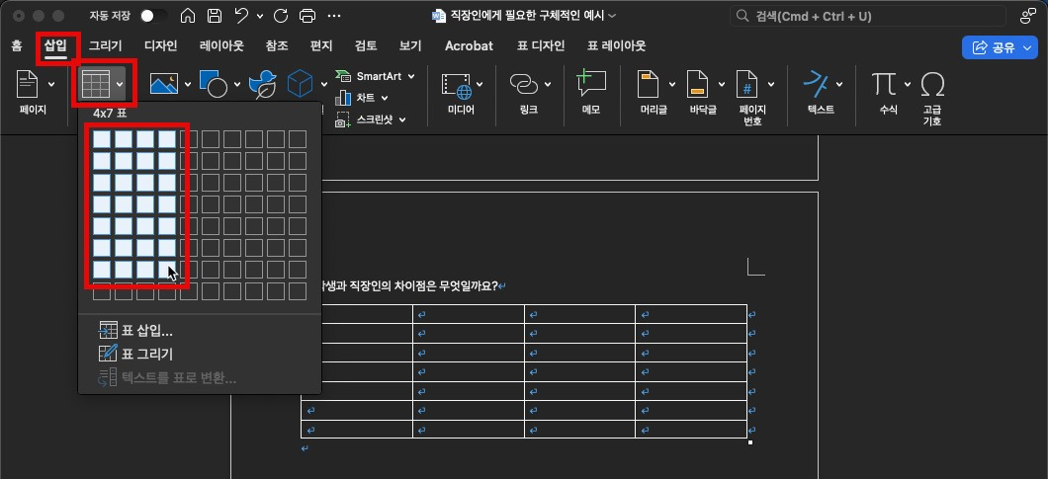Undo the last action

point(242,16)
